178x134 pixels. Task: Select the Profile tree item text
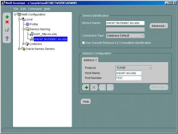34,24
